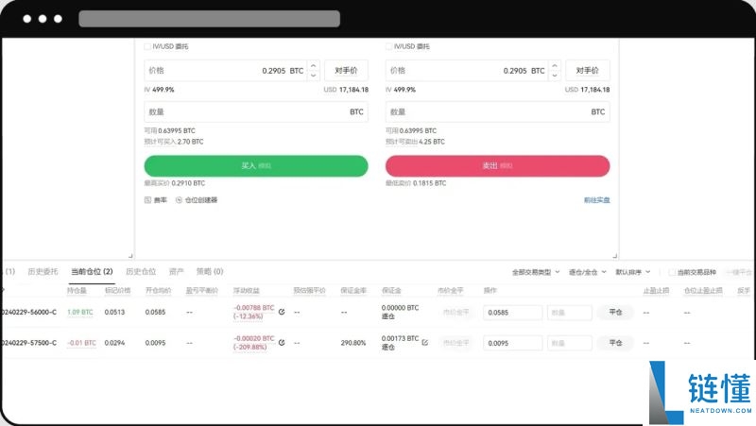Image resolution: width=756 pixels, height=426 pixels.
Task: Close the 57500-C position with 平仓
Action: point(615,343)
